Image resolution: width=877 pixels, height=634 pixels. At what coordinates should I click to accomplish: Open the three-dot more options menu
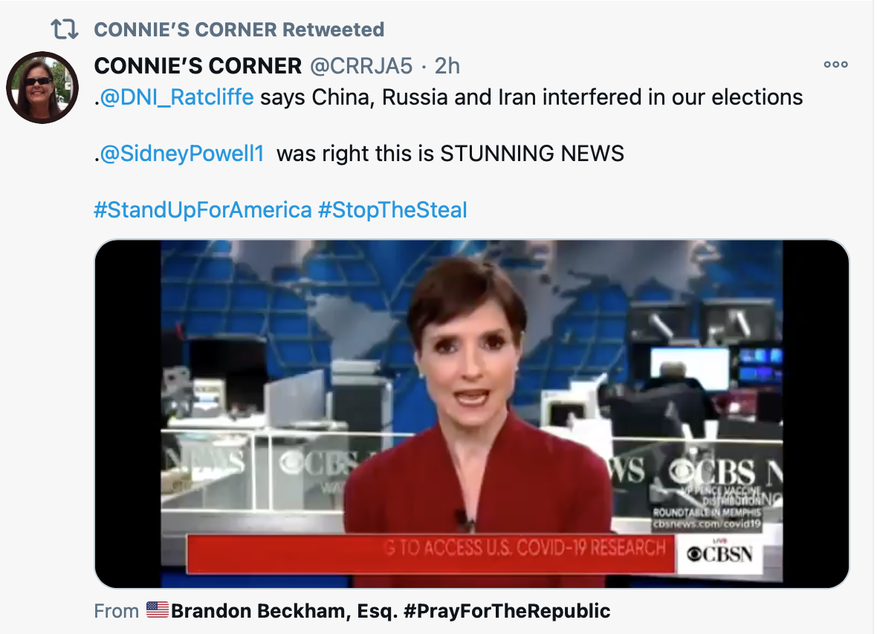point(835,65)
